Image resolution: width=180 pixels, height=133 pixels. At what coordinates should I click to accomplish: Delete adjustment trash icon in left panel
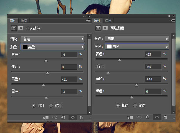81,117
